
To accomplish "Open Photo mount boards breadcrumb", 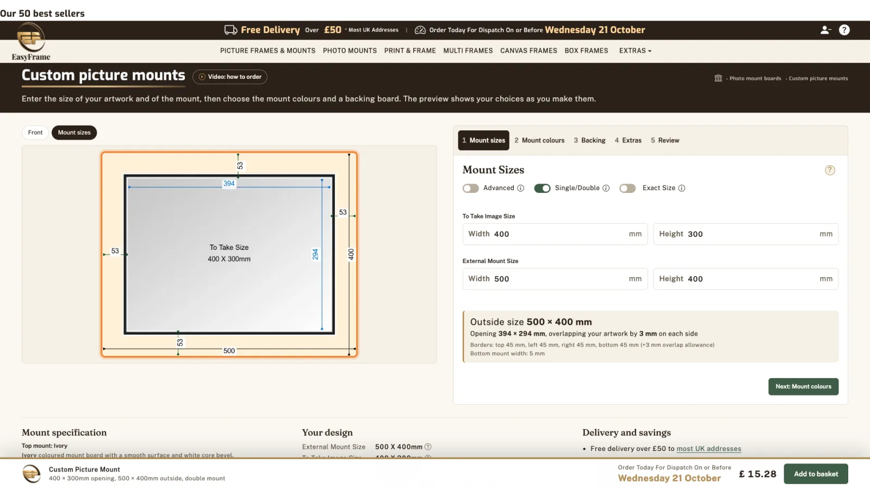I will pyautogui.click(x=755, y=78).
